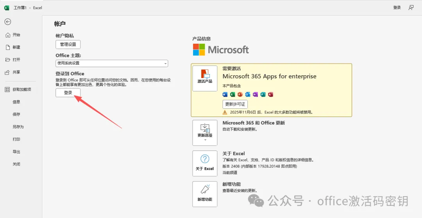
Task: Choose 另存为 (Save As) in the sidebar
Action: click(18, 127)
